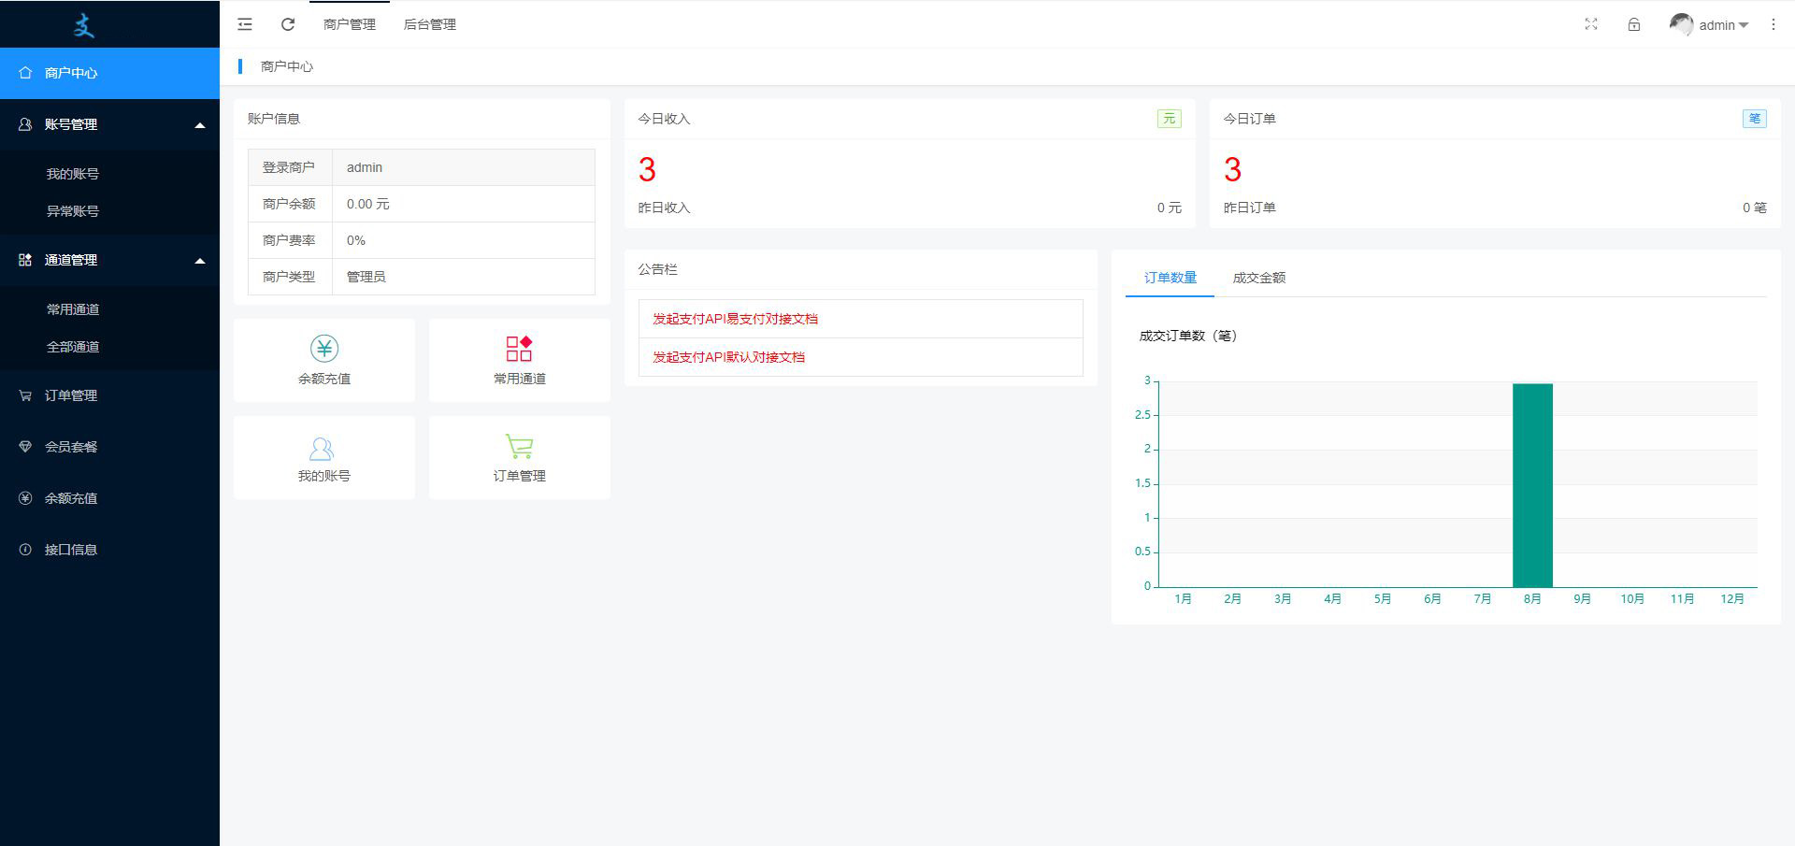
Task: Open the admin user dropdown
Action: [x=1710, y=25]
